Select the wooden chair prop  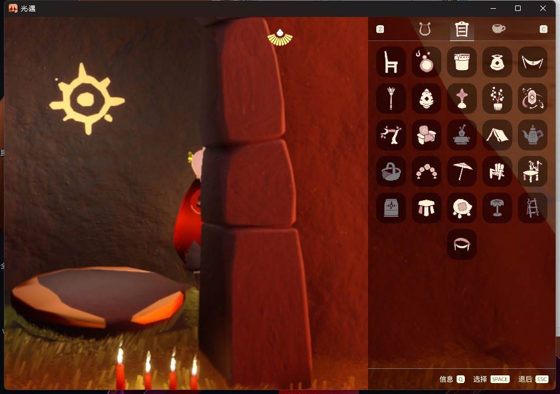coord(391,62)
